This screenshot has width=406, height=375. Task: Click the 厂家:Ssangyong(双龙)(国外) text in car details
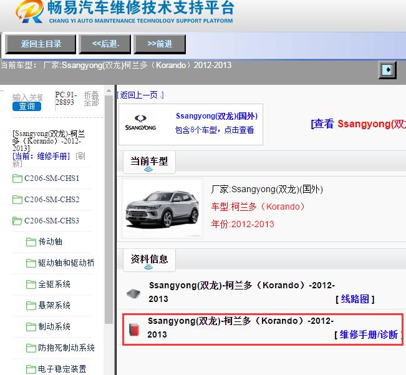[267, 189]
